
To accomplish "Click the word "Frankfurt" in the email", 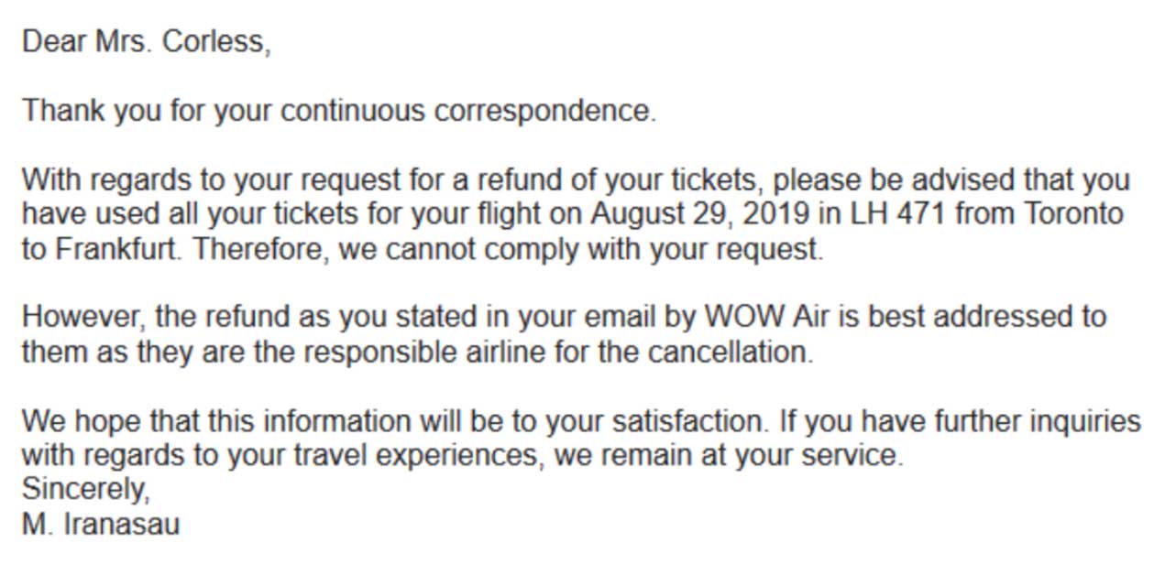I will click(117, 250).
